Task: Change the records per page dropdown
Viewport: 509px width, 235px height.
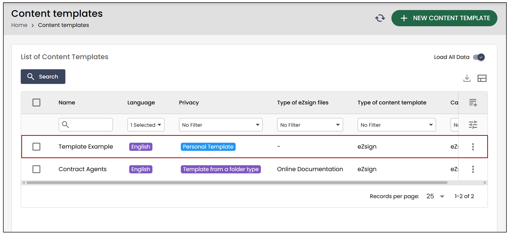Action: coord(435,196)
